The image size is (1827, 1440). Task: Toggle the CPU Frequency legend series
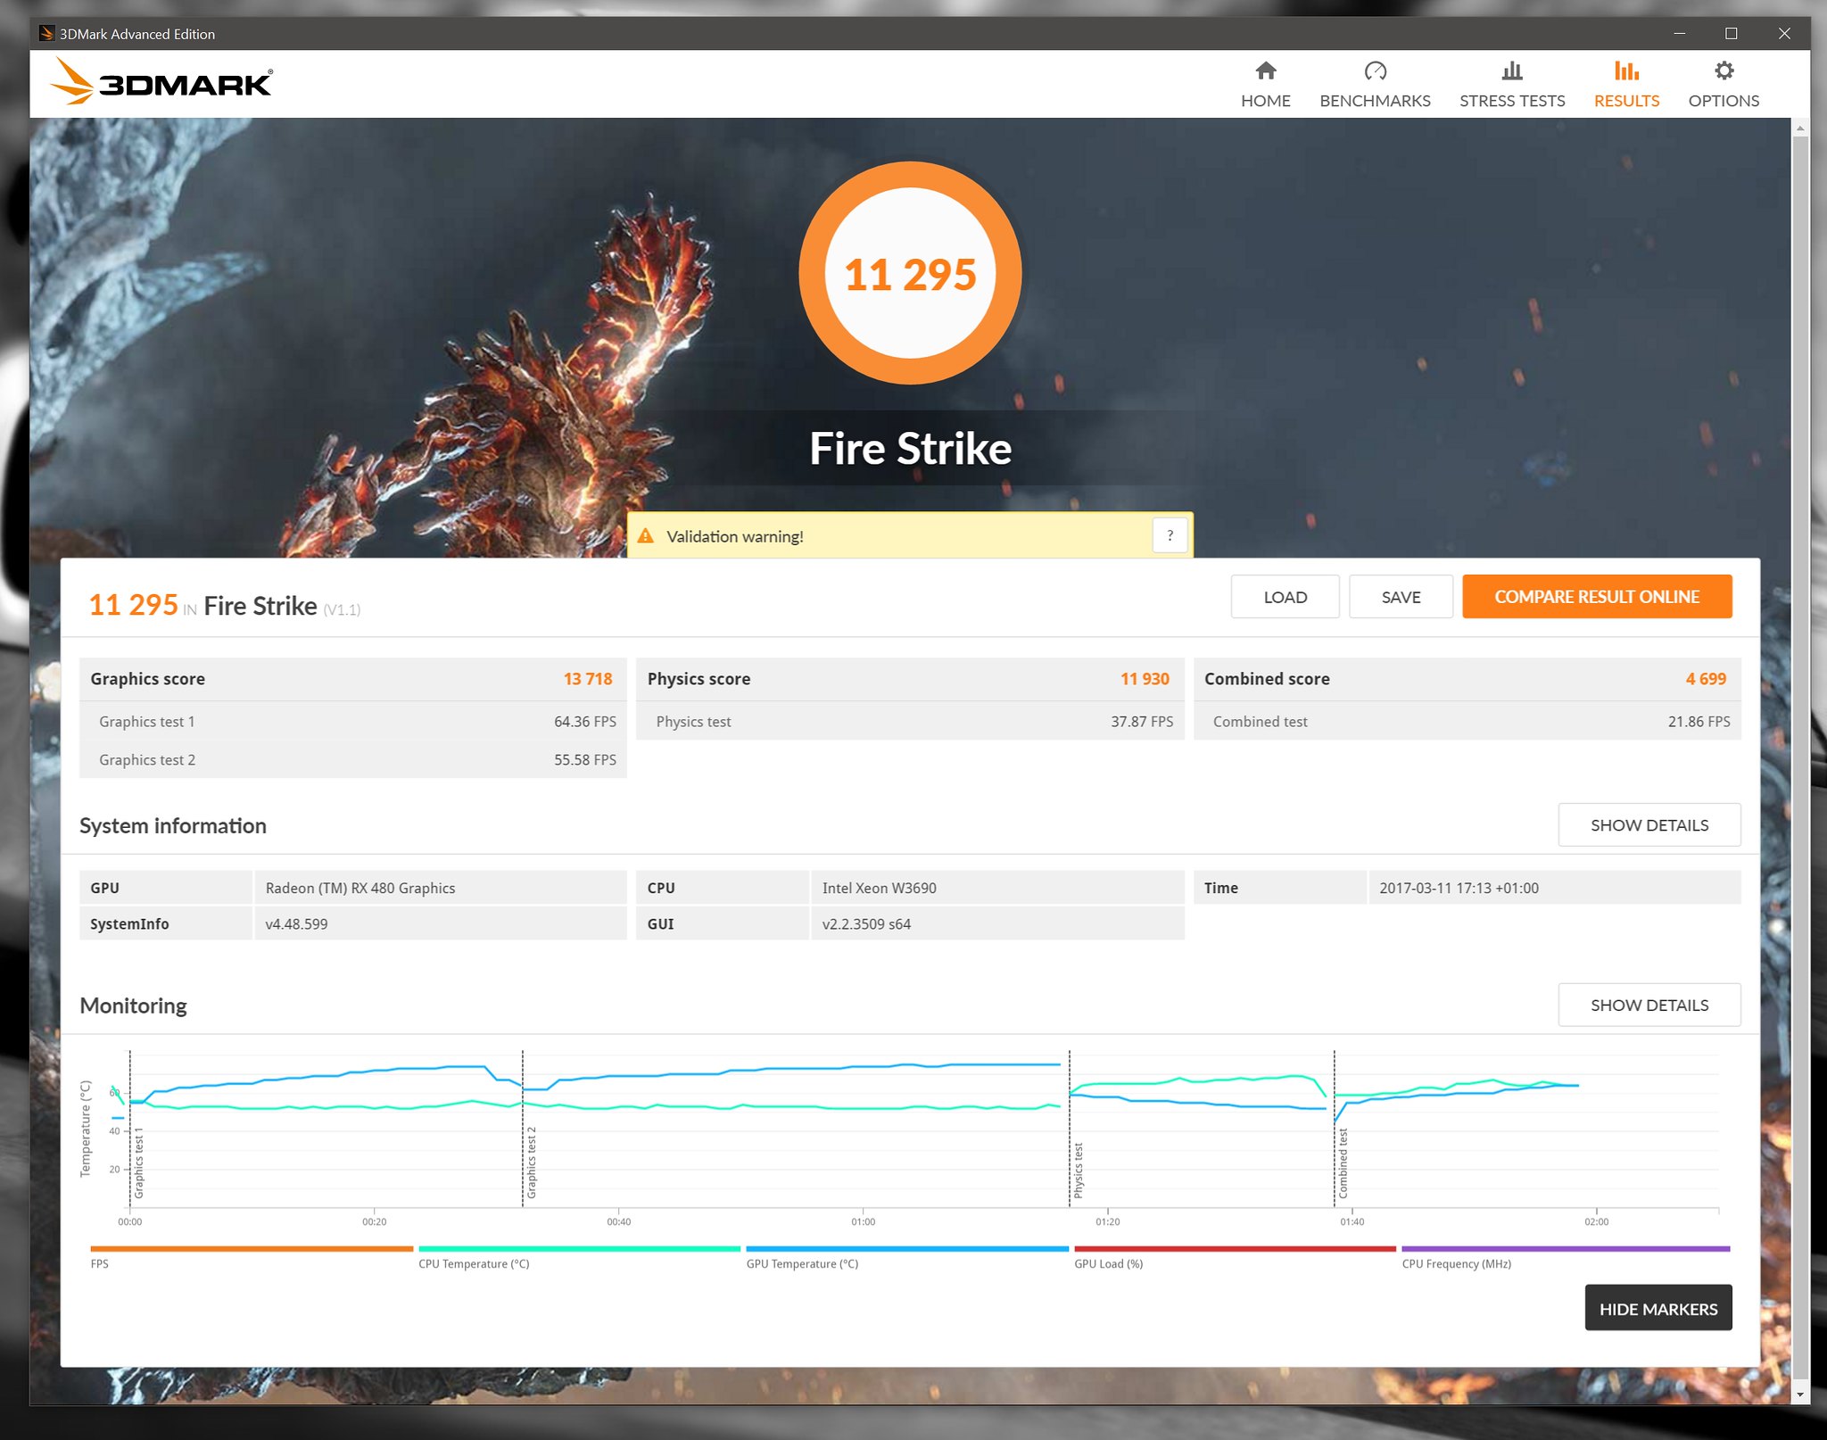point(1566,1257)
